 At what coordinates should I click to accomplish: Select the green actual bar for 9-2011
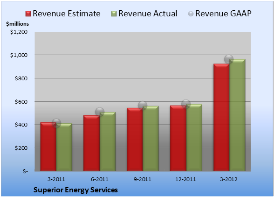[151, 139]
